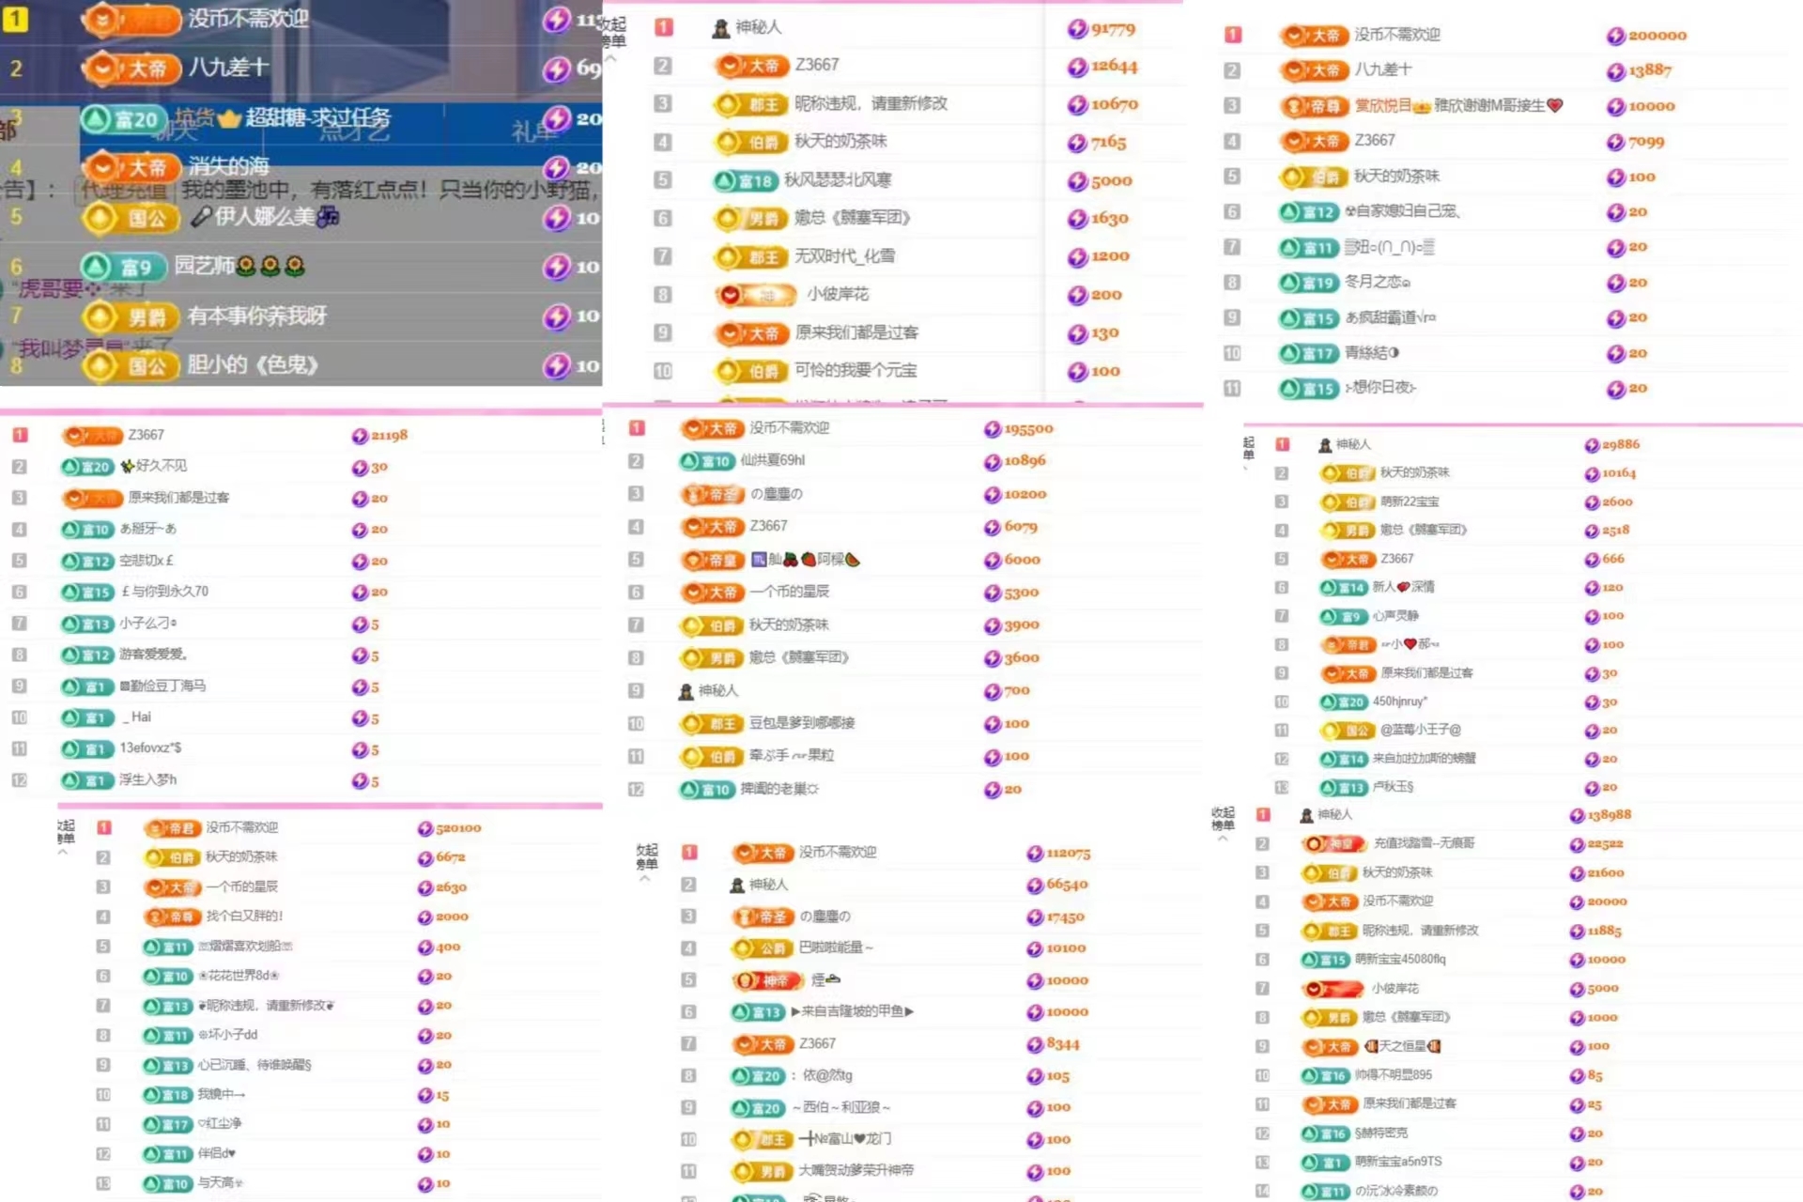
Task: Click the coin icon beside 195500
Action: [992, 429]
